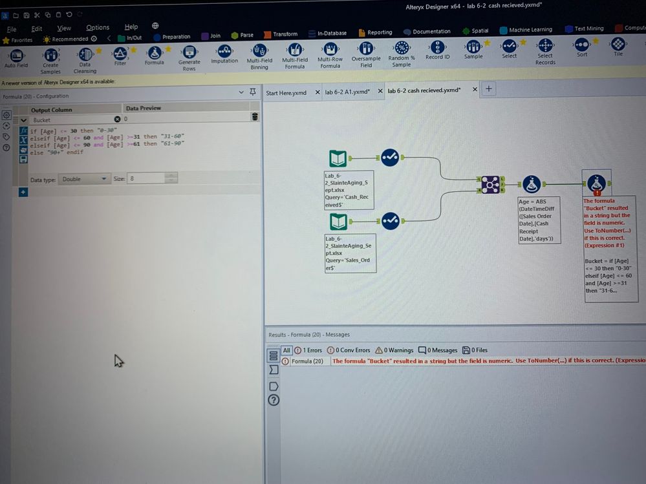Select the Auto Field tool
Screen dimensions: 646x484
(16, 58)
